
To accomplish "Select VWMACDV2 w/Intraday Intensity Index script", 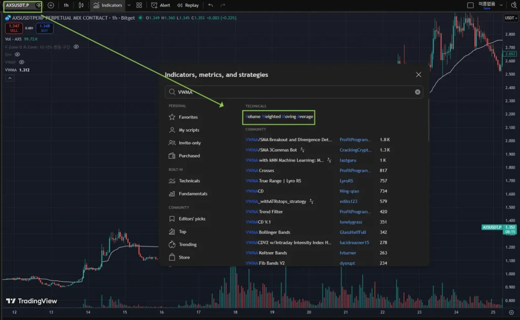I will tap(288, 243).
